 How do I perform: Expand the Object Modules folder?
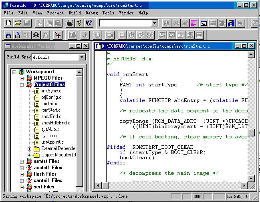coord(30,155)
